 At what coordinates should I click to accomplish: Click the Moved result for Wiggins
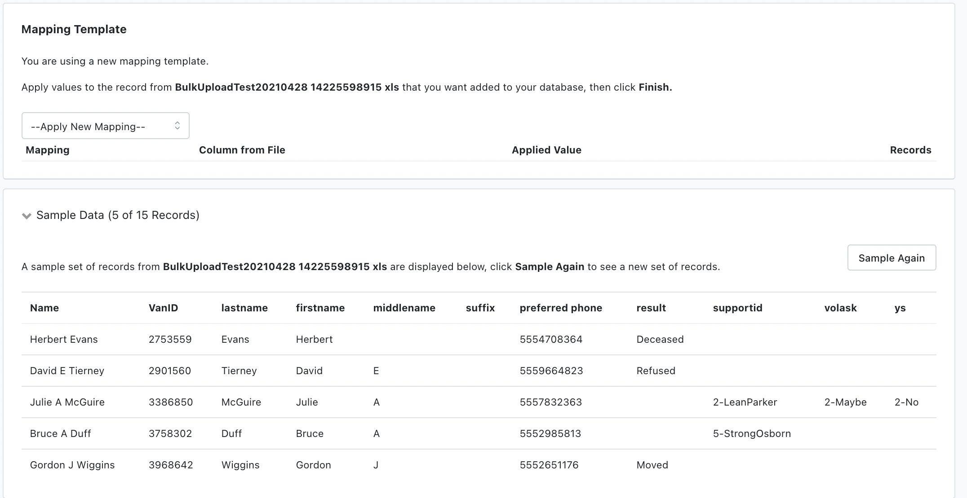pyautogui.click(x=652, y=465)
